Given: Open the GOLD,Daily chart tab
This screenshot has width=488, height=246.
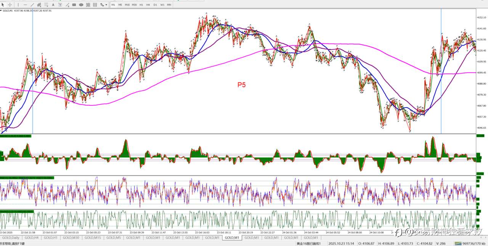Looking at the screenshot, I should [x=11, y=238].
